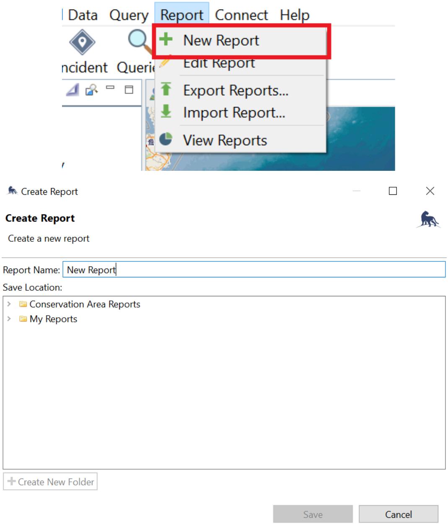This screenshot has width=448, height=525.
Task: Click the Cancel button
Action: [x=399, y=515]
